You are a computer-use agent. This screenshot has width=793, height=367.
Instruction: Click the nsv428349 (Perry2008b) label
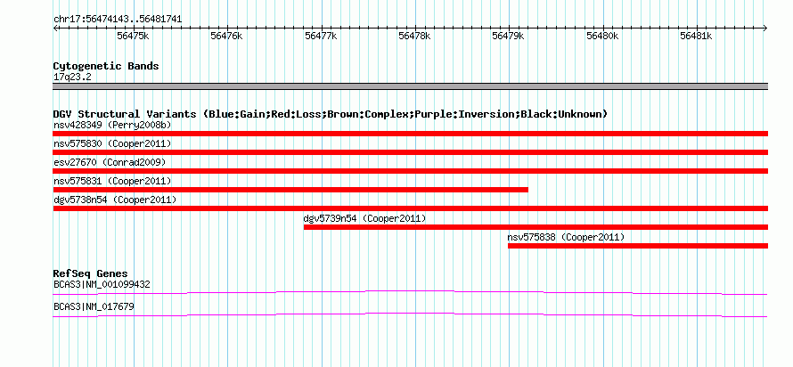[x=112, y=125]
